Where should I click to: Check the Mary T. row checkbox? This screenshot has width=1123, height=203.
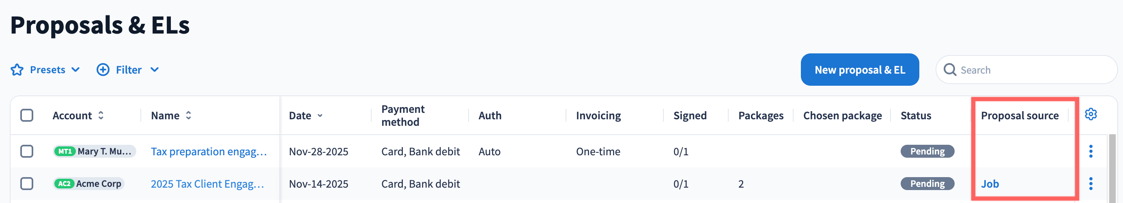click(x=27, y=151)
